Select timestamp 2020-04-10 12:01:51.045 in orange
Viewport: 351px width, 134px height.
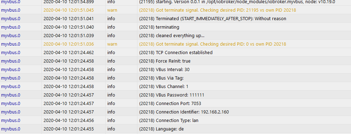[x=68, y=10]
